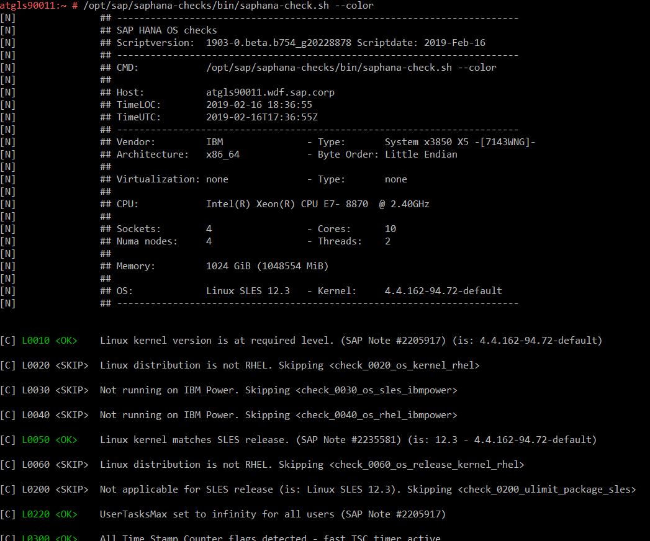
Task: Click the OS value Linux SLES 12.3
Action: [248, 291]
